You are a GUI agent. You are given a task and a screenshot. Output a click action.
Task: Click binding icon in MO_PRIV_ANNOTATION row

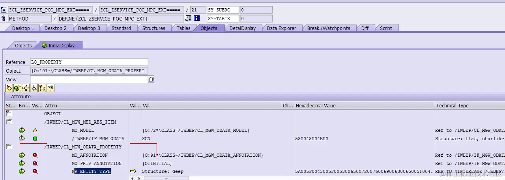(x=22, y=163)
